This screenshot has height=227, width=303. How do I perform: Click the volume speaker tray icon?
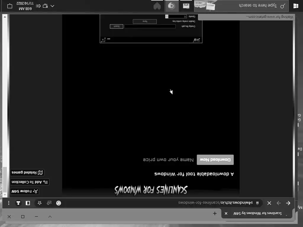pos(38,6)
